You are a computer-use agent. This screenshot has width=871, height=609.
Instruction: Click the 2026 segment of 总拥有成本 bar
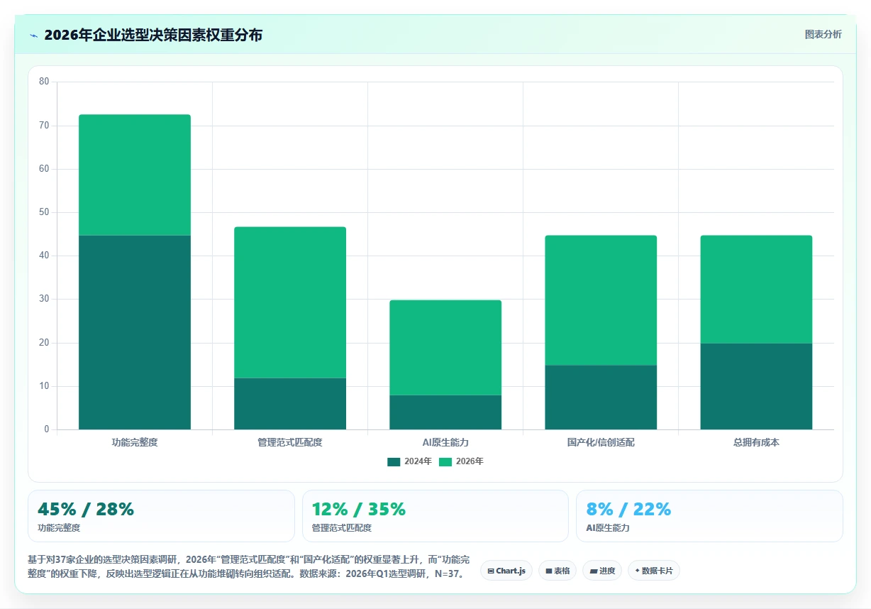click(756, 290)
